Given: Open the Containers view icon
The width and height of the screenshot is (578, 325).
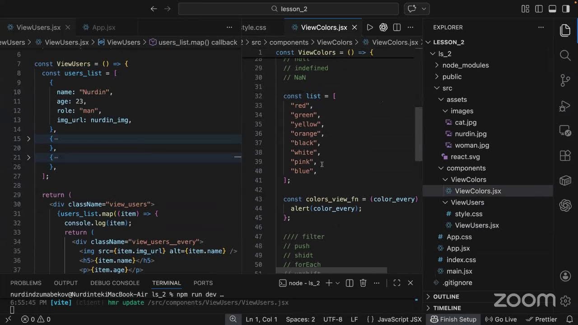Looking at the screenshot, I should coord(565,181).
